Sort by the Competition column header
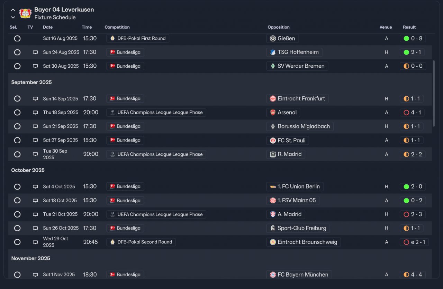This screenshot has width=443, height=289. [117, 27]
